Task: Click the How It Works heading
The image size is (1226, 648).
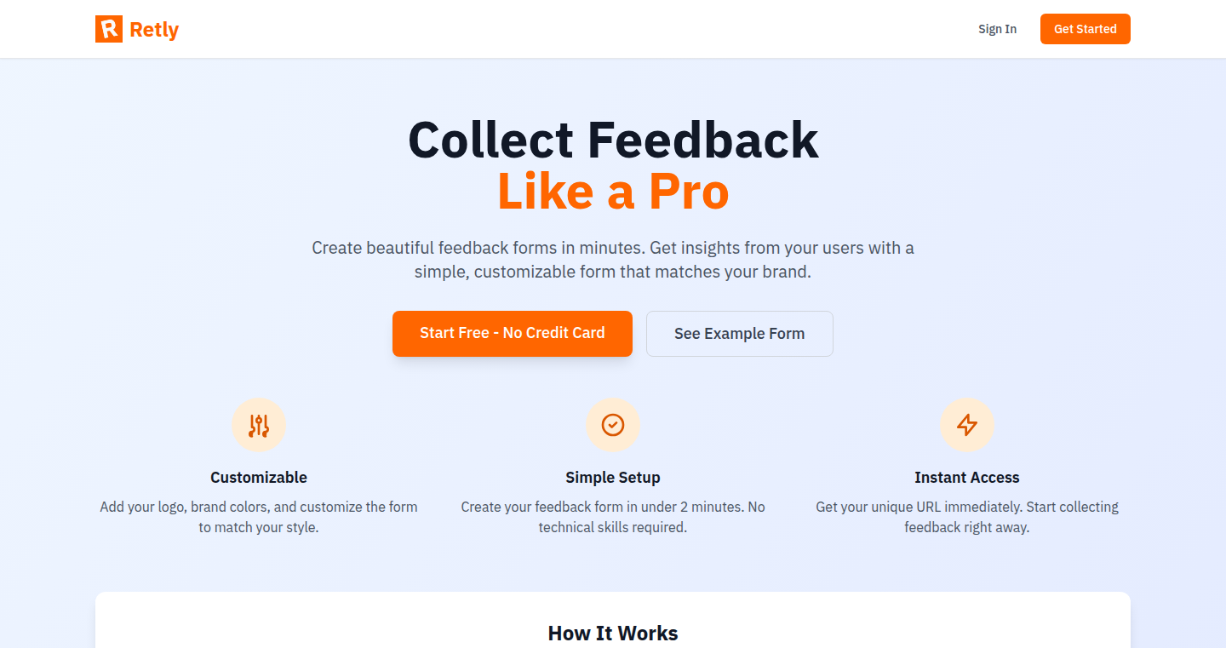Action: point(613,634)
